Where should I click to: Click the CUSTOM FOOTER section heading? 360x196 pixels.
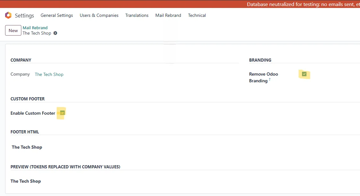click(27, 99)
